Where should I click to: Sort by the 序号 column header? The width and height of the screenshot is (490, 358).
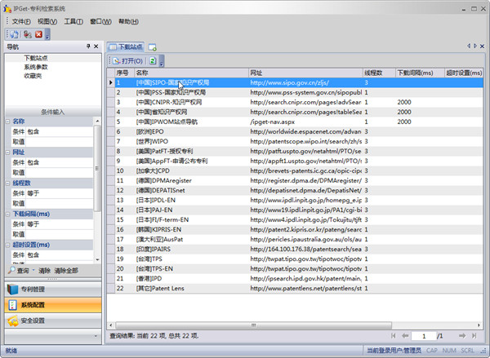click(125, 73)
